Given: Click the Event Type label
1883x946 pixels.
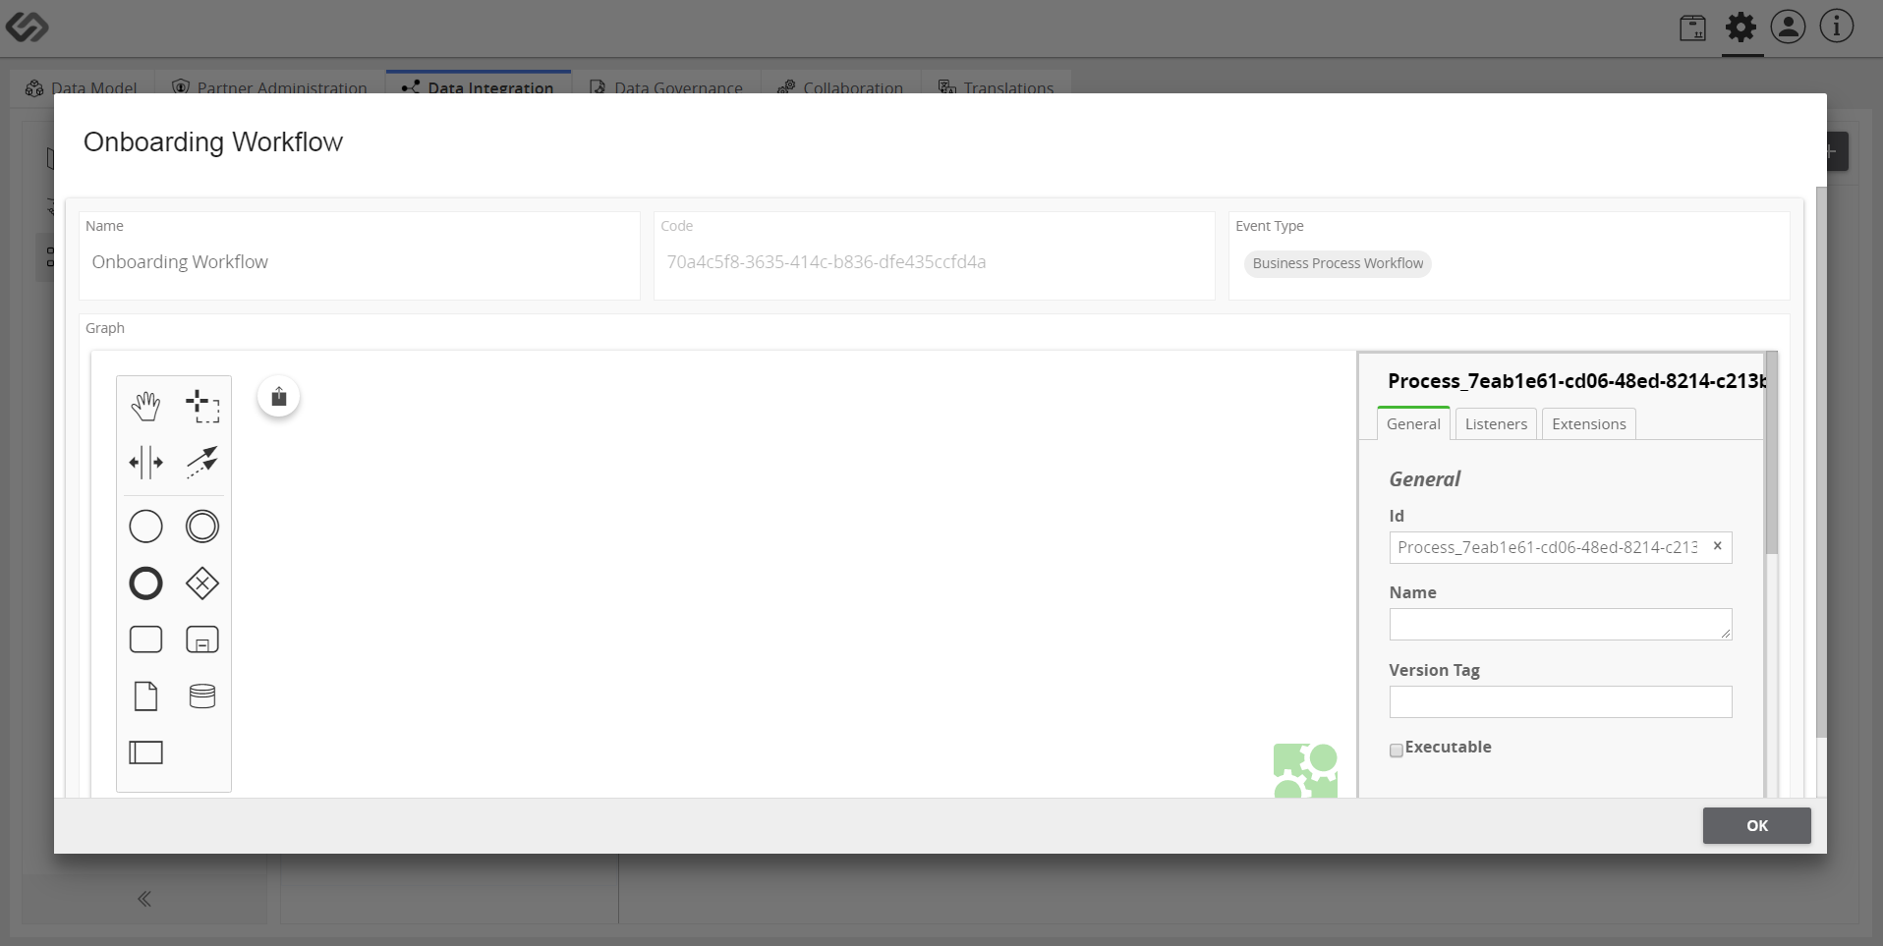Looking at the screenshot, I should click(x=1269, y=226).
